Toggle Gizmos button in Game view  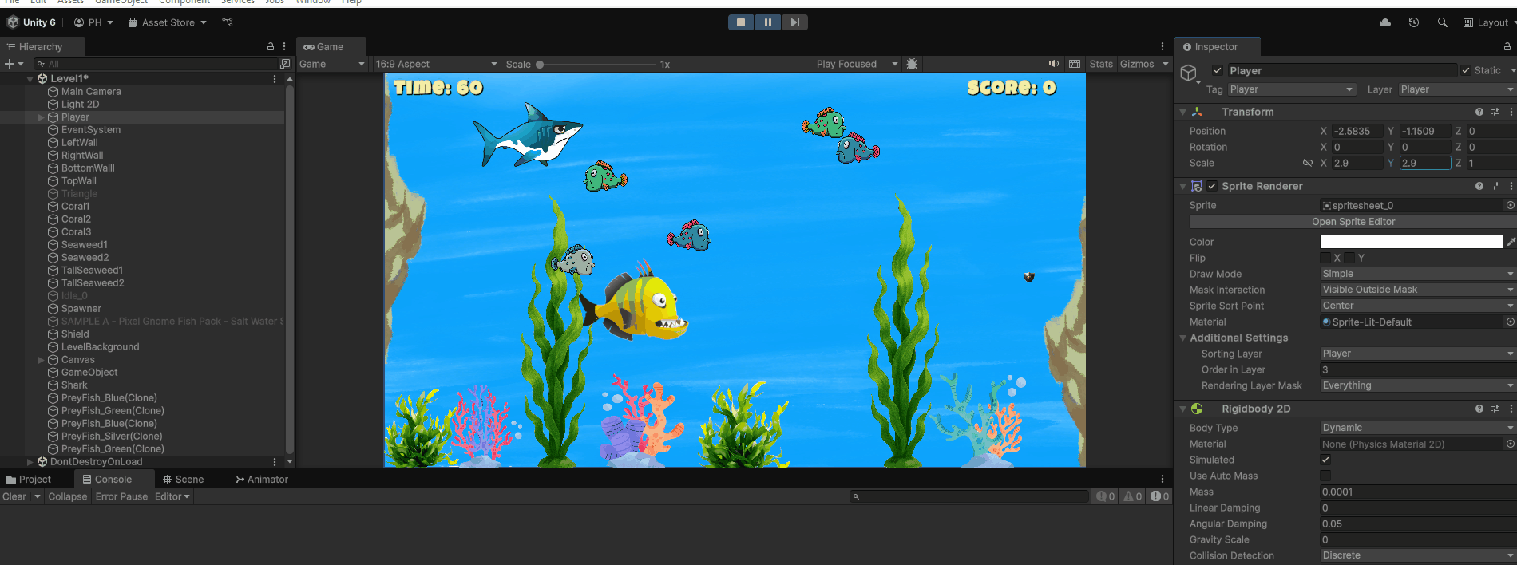(1137, 64)
